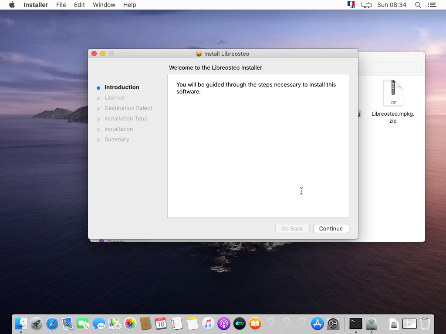Viewport: 446px width, 334px height.
Task: Open the Notes app in the dock
Action: click(192, 324)
